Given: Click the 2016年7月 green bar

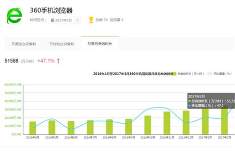Looking at the screenshot, I should (x=90, y=127).
